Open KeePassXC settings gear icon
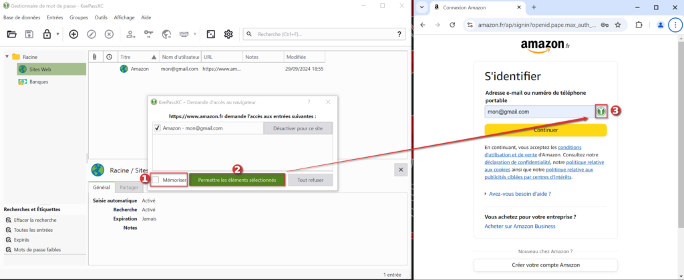The image size is (684, 280). pos(228,34)
